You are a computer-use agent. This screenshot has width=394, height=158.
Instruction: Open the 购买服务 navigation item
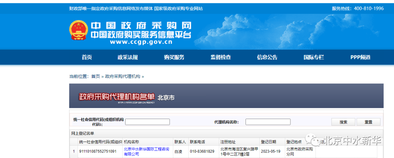click(174, 57)
